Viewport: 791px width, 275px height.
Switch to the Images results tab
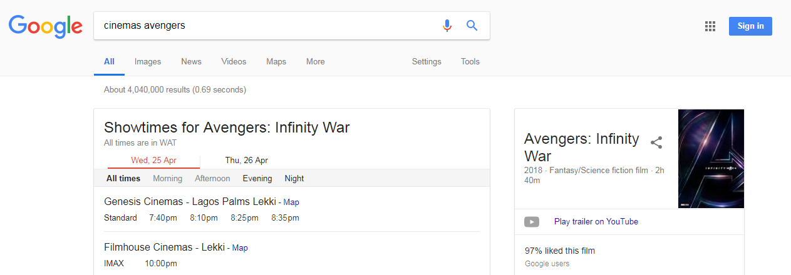pos(148,61)
